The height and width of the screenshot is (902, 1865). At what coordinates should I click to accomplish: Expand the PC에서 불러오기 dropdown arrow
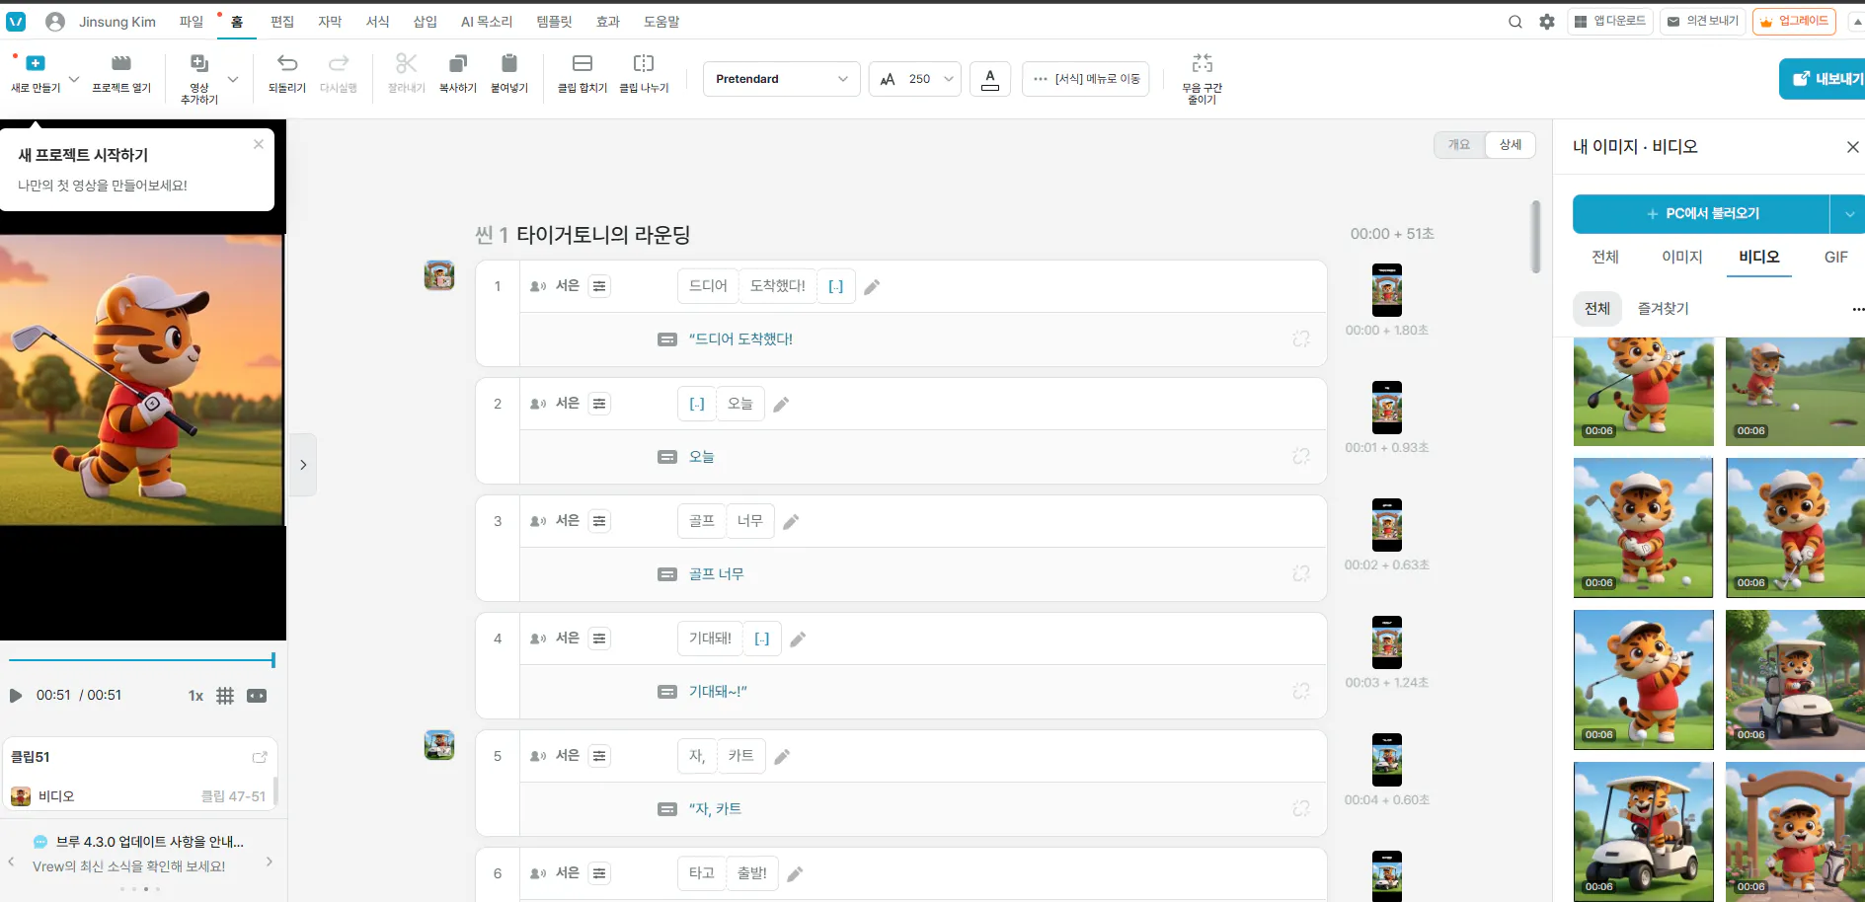(1848, 213)
